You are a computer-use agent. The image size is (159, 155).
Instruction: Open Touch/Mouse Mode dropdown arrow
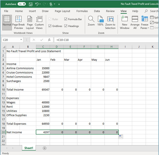pyautogui.click(x=54, y=4)
